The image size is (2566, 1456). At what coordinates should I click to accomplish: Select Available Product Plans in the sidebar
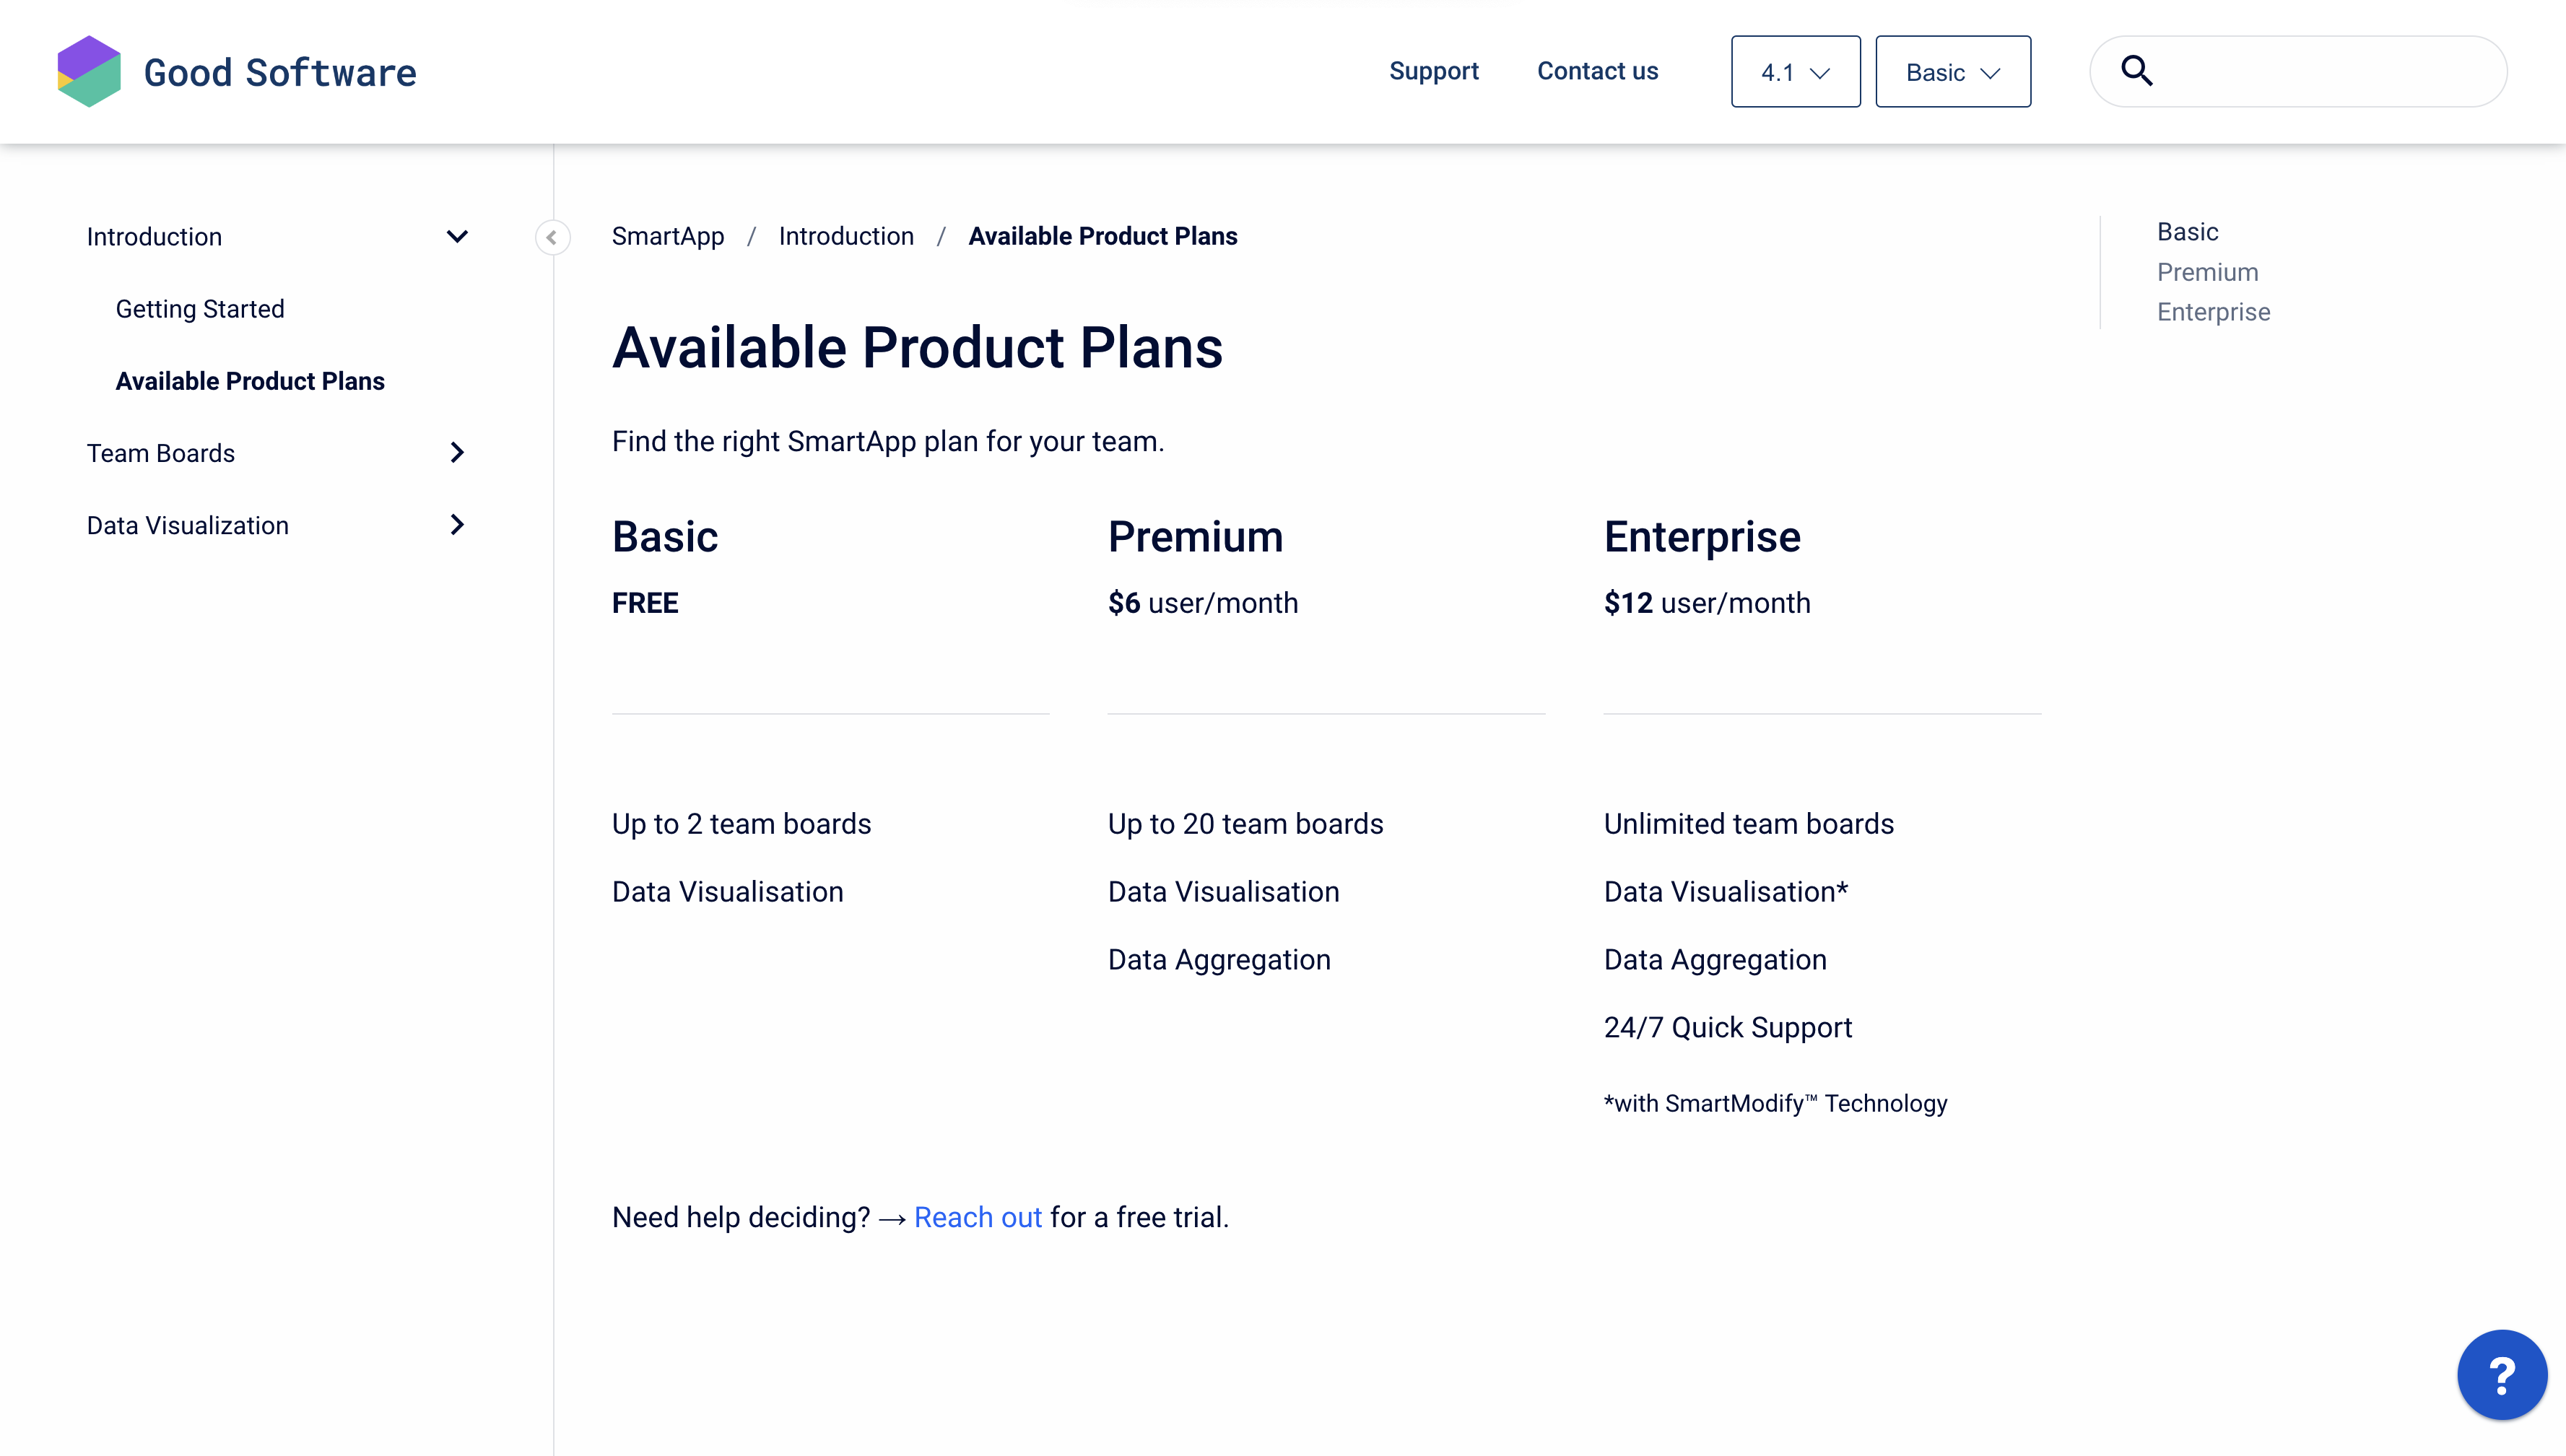250,381
